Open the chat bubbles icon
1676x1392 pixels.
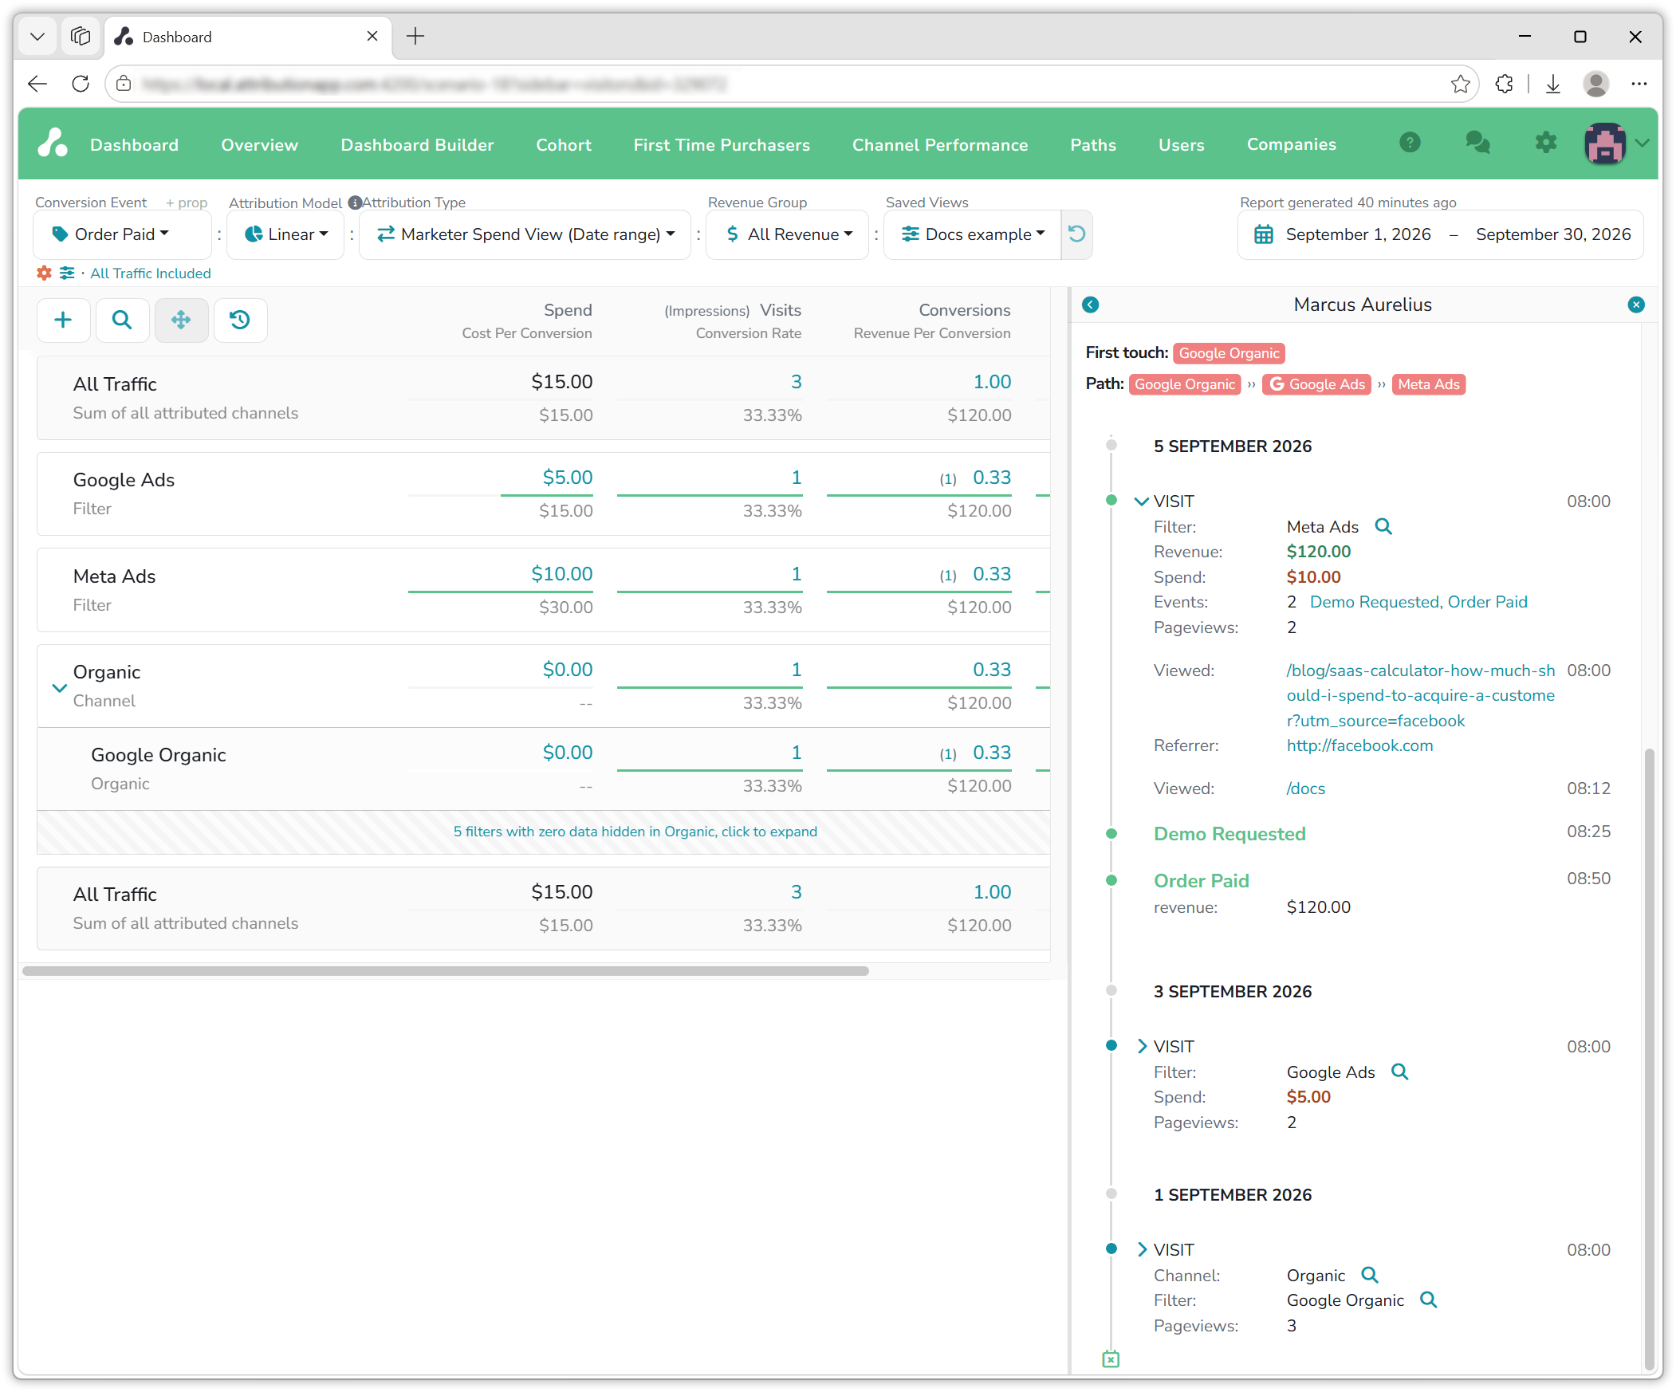click(x=1477, y=143)
